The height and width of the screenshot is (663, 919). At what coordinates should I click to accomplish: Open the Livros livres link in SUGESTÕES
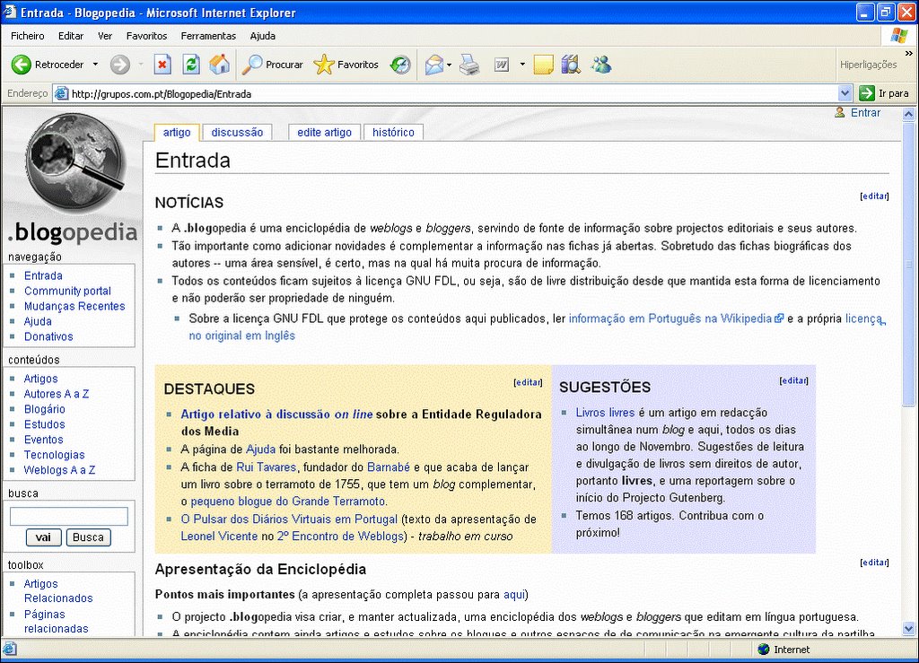coord(605,413)
